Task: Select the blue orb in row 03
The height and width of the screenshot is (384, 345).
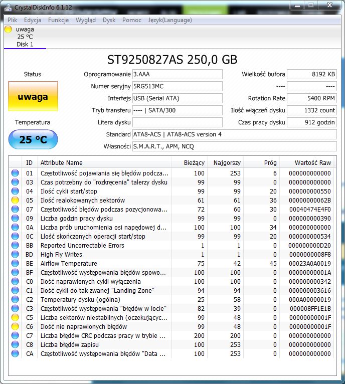Action: tap(15, 182)
